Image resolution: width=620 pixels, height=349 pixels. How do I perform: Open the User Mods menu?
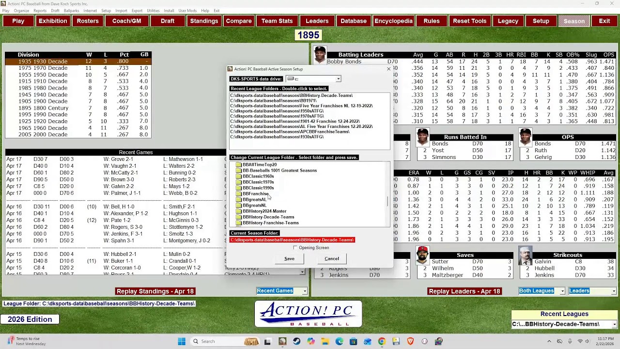click(187, 11)
